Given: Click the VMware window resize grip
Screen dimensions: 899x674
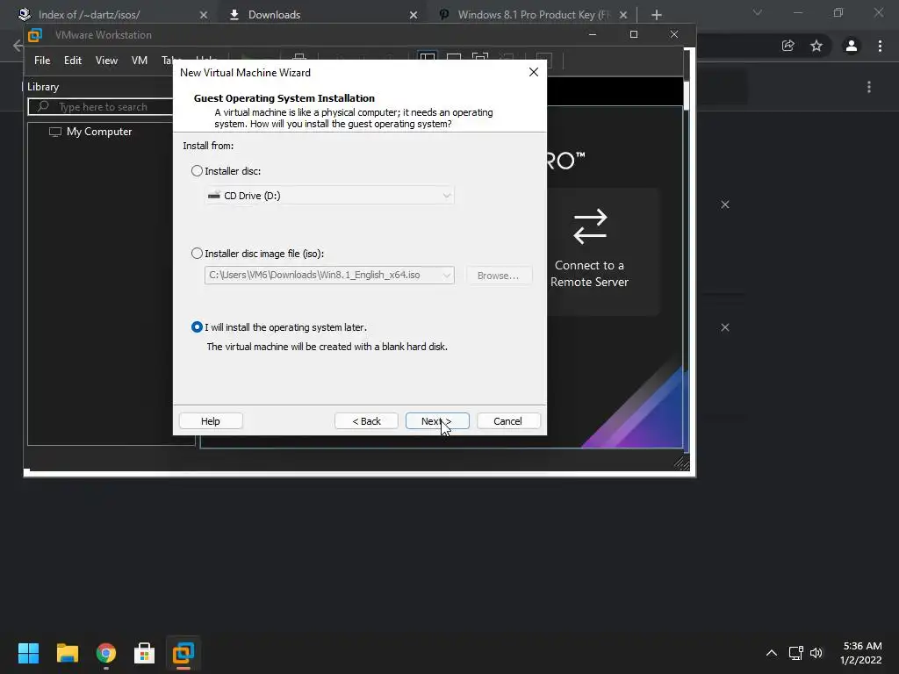Looking at the screenshot, I should pos(681,463).
